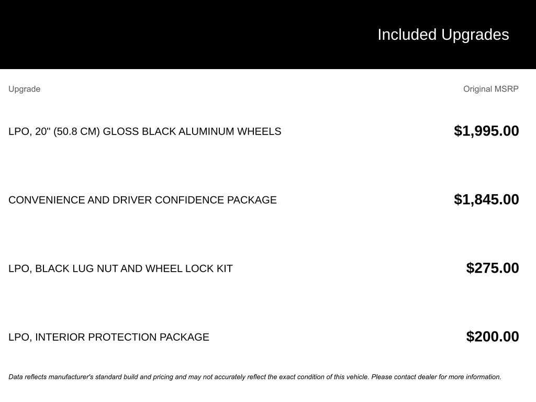Click the word "MSRP" in the column header
Image resolution: width=536 pixels, height=402 pixels.
click(506, 89)
